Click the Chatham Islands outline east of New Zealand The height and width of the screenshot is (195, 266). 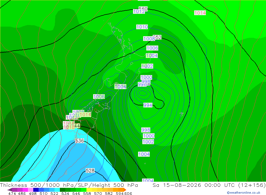point(182,114)
